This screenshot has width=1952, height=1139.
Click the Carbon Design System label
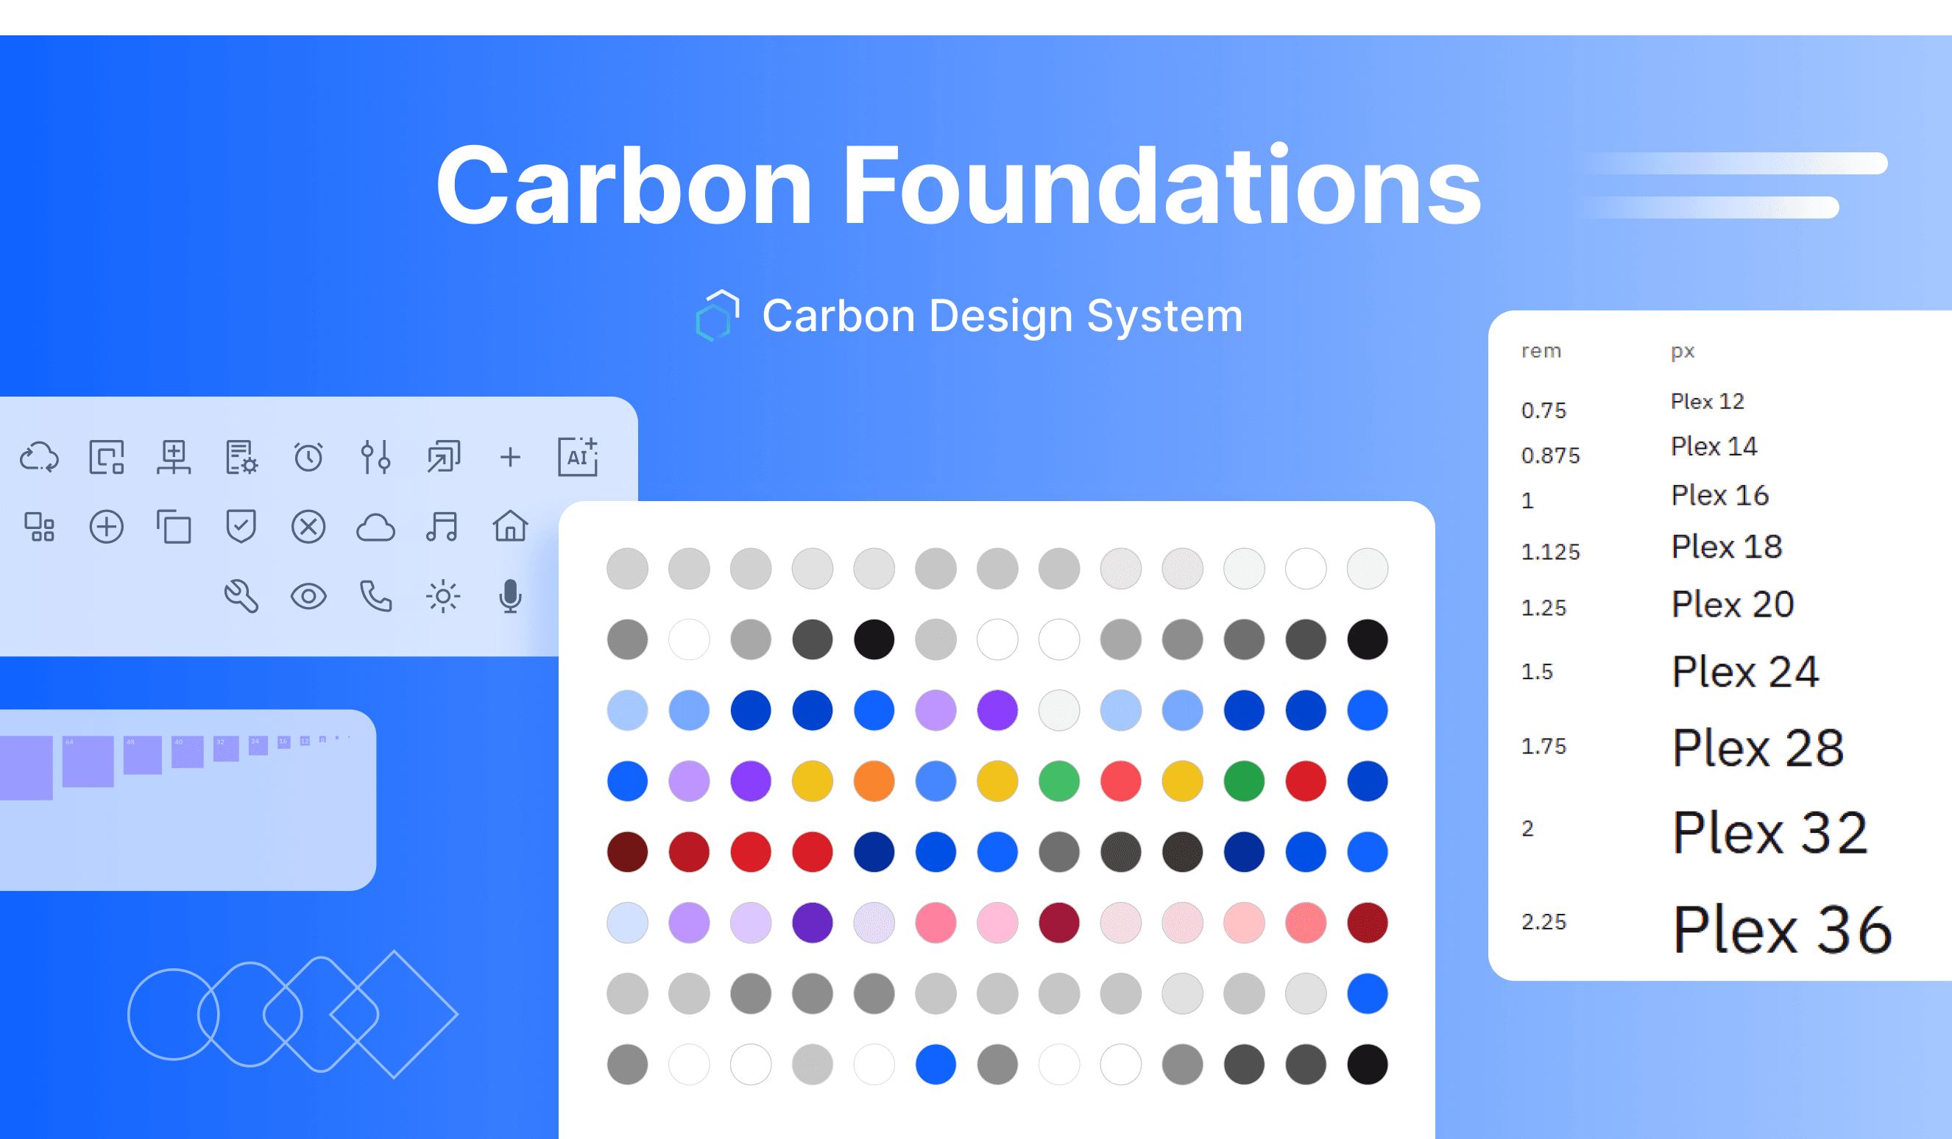pos(1002,316)
